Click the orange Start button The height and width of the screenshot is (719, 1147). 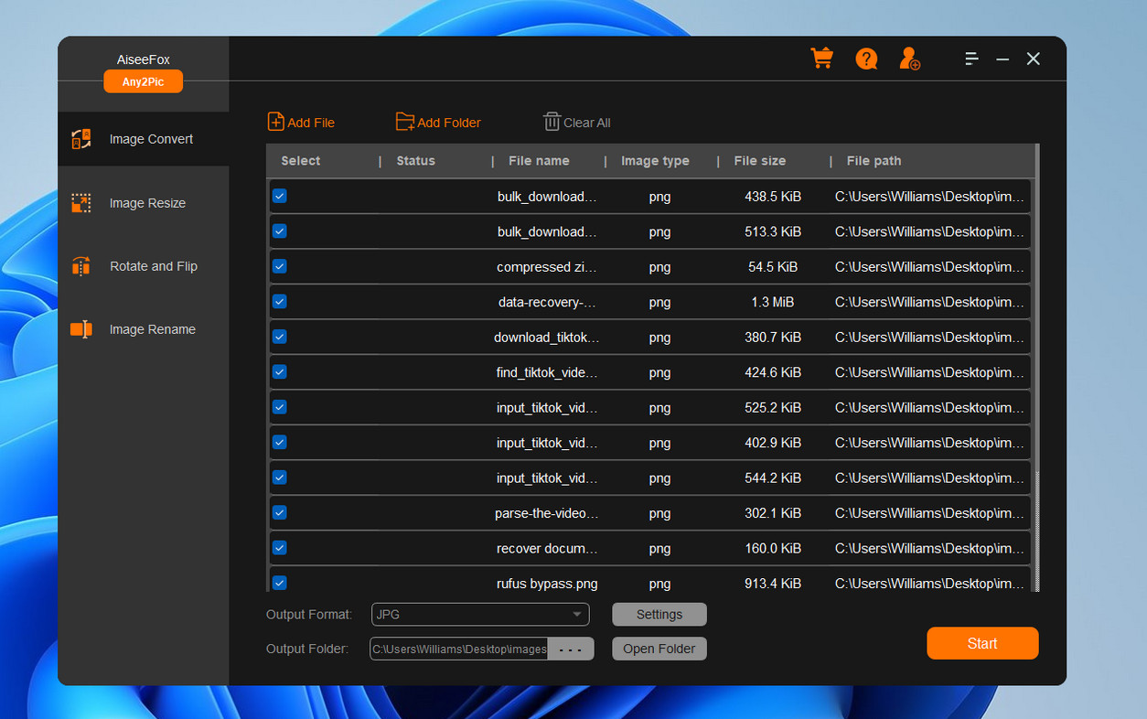pyautogui.click(x=982, y=643)
